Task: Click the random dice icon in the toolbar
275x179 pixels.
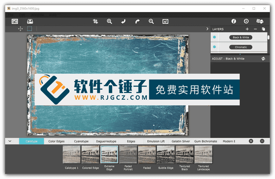Action: tap(260, 21)
